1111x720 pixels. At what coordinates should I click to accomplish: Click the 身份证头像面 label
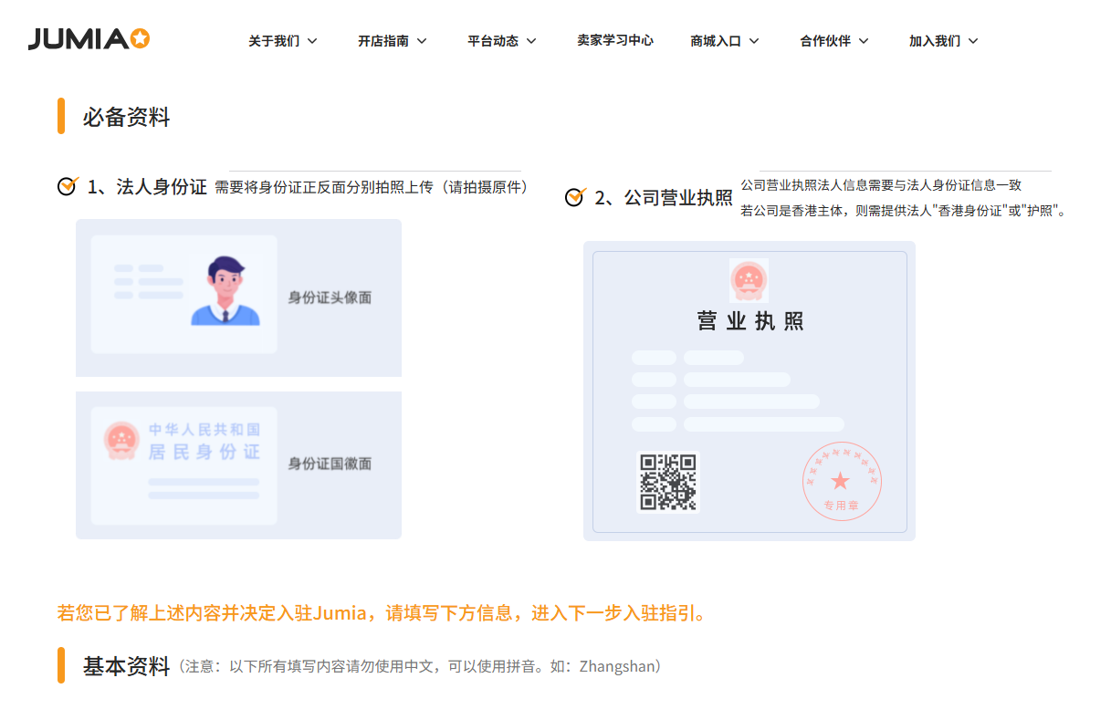(x=330, y=297)
